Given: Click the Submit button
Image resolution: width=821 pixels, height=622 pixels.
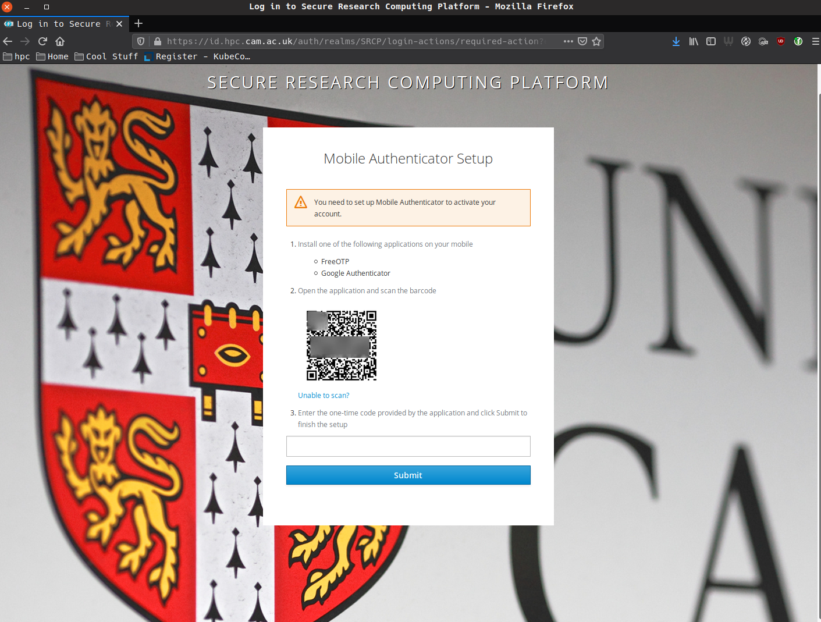Looking at the screenshot, I should (408, 475).
